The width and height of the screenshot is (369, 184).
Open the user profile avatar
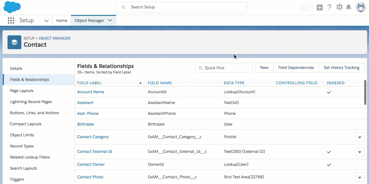pos(361,7)
